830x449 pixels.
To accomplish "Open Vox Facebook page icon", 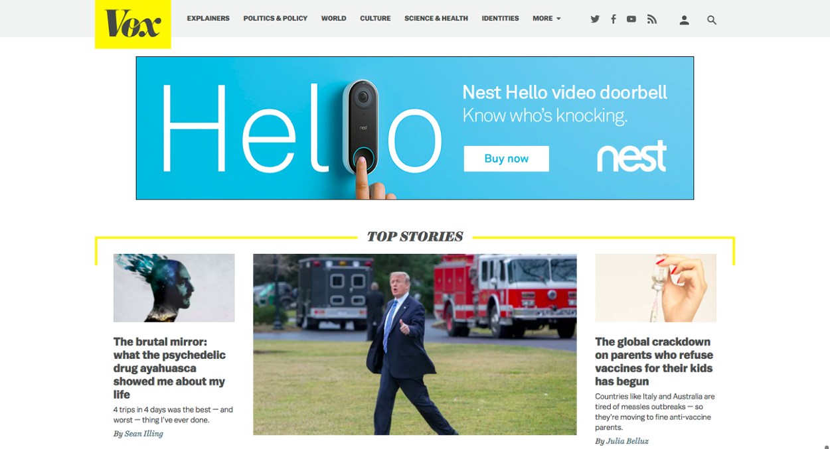I will pyautogui.click(x=613, y=19).
